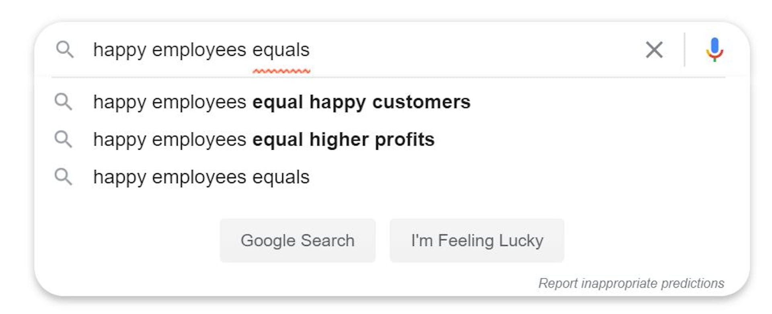Choose the suggestion 'happy employees equal higher profits'

click(x=388, y=140)
